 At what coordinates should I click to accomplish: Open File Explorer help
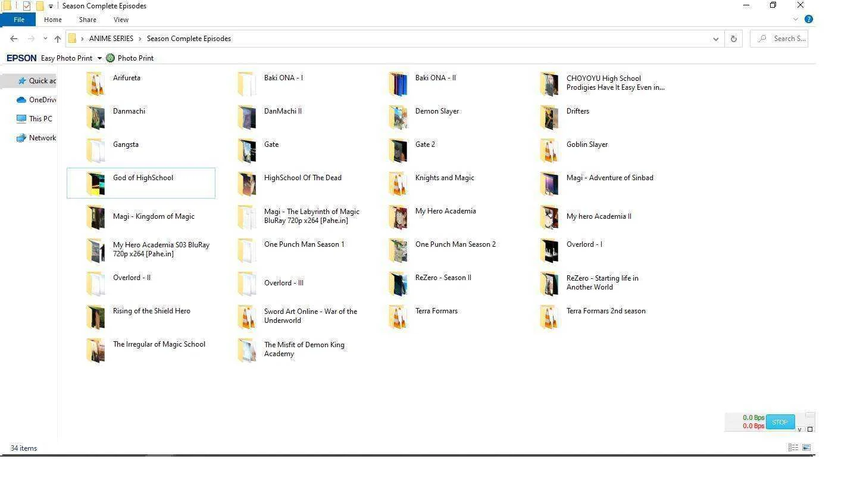point(809,19)
